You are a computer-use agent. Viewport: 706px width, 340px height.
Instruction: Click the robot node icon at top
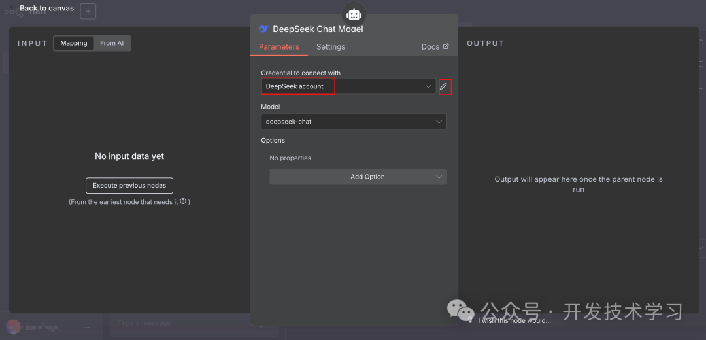354,14
